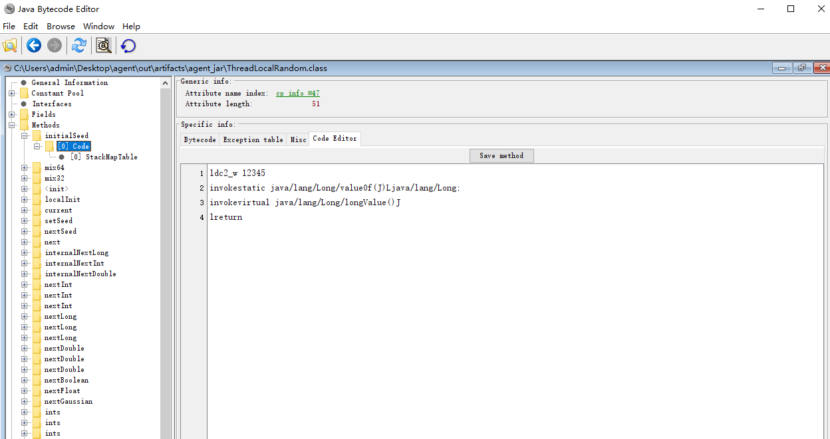Switch to the Bytecode tab
830x439 pixels.
pos(200,139)
